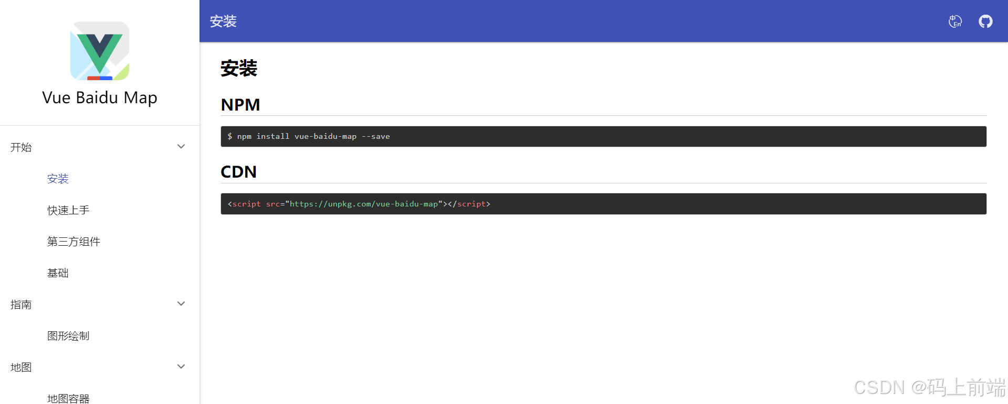This screenshot has width=1008, height=404.
Task: Switch language with the translate icon
Action: pyautogui.click(x=955, y=21)
